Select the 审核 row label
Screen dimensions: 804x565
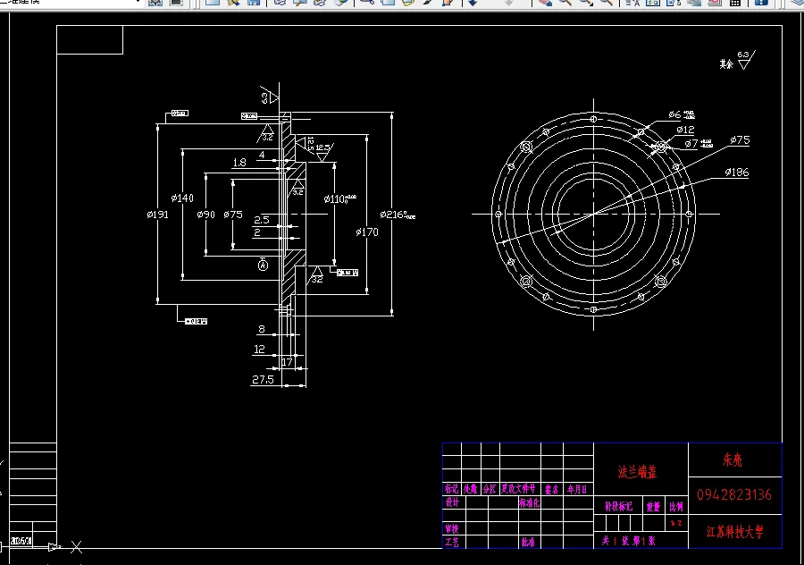pos(452,528)
